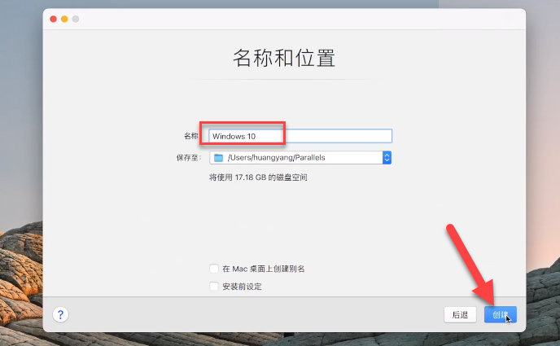Enable 在 Mac 桌面上创建别名 checkbox
Viewport: 560px width, 346px height.
click(x=214, y=269)
